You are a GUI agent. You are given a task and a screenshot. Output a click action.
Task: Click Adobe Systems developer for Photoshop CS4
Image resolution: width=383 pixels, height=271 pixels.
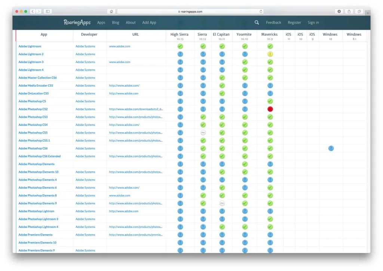pyautogui.click(x=85, y=125)
